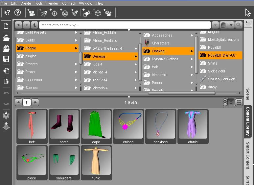The width and height of the screenshot is (254, 185).
Task: Open the search history dropdown arrow
Action: click(215, 25)
